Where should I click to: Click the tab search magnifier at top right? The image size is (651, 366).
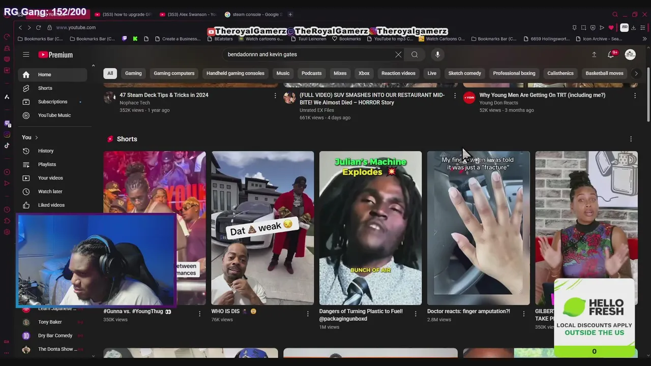coord(615,14)
